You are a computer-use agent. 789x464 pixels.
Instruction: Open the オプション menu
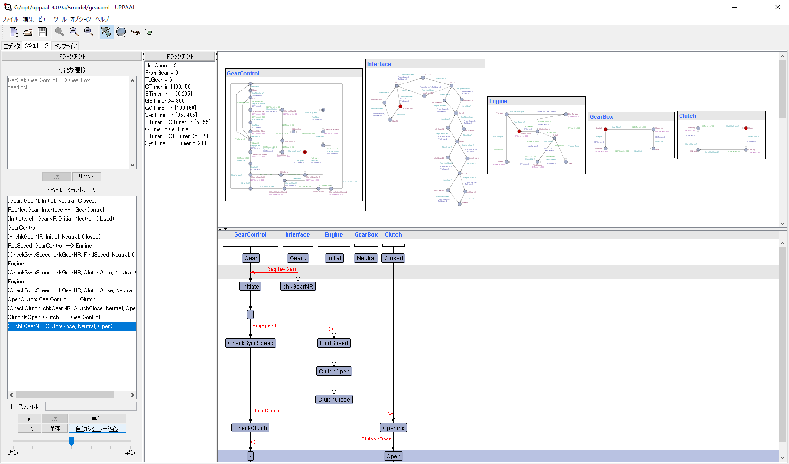pos(80,19)
